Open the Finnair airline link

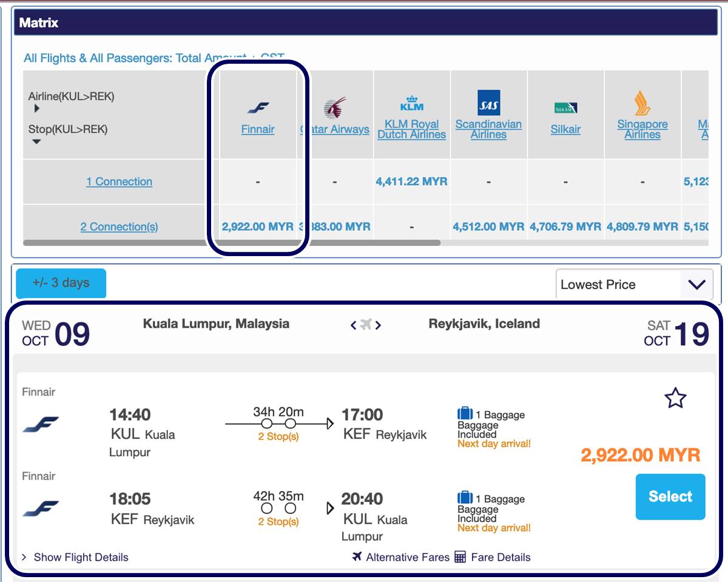(x=258, y=129)
